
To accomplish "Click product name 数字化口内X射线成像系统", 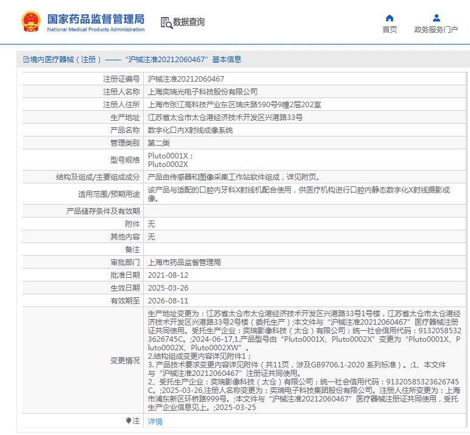I will point(190,130).
